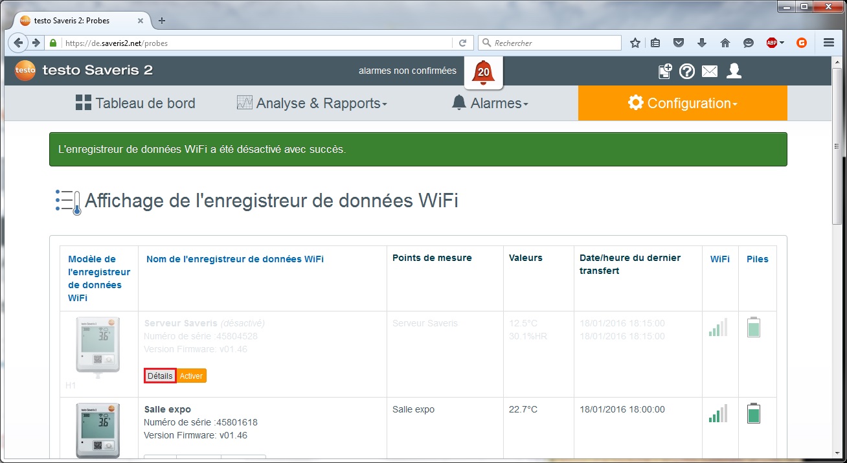
Task: Click the Pocket icon in the toolbar
Action: (679, 43)
